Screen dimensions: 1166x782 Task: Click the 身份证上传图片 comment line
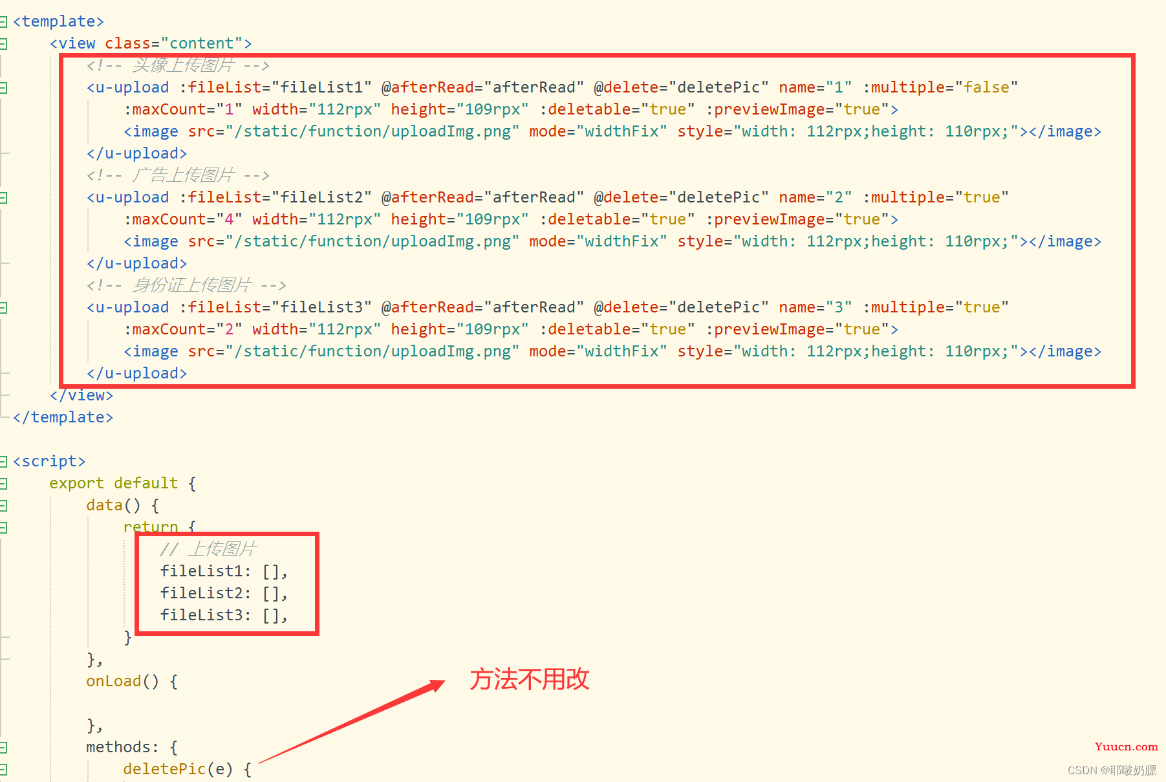pos(186,285)
